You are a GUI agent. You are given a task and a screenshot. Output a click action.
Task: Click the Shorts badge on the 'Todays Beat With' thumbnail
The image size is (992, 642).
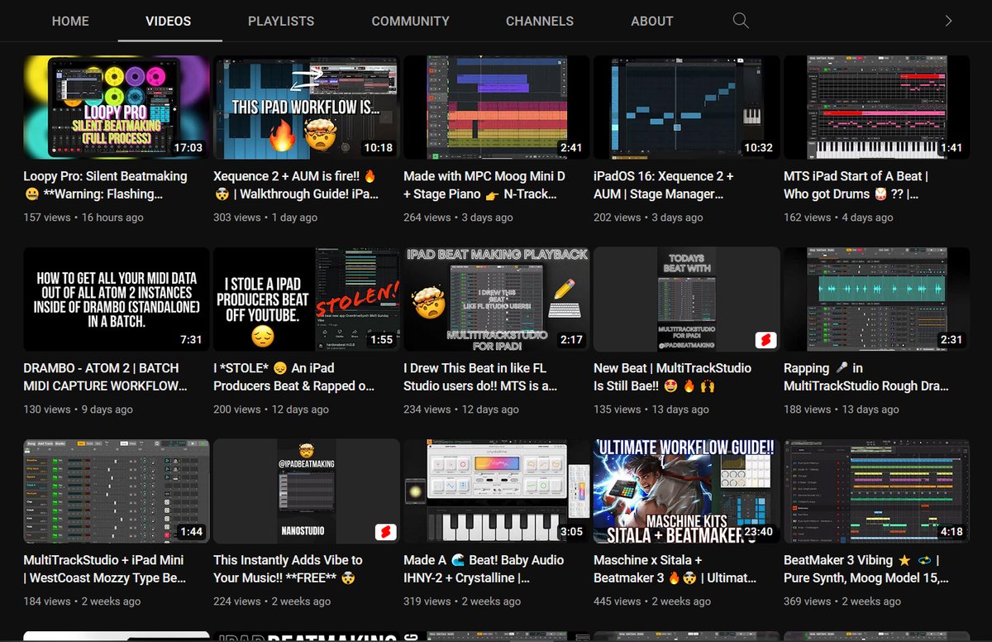click(x=765, y=340)
